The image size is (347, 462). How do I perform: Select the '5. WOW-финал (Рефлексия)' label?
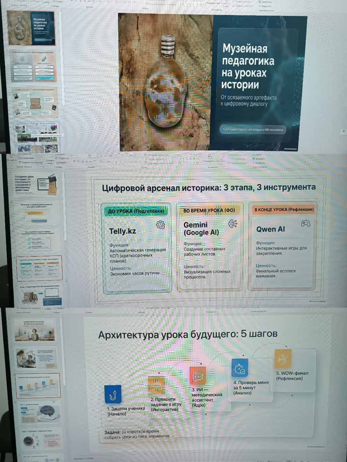pos(292,376)
